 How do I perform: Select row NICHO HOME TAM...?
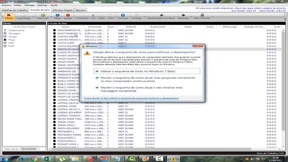coord(164,119)
